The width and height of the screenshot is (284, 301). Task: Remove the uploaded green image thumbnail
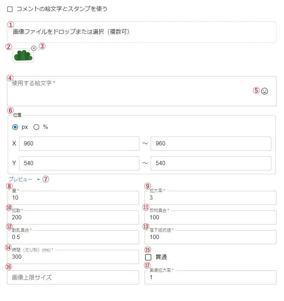click(x=34, y=48)
